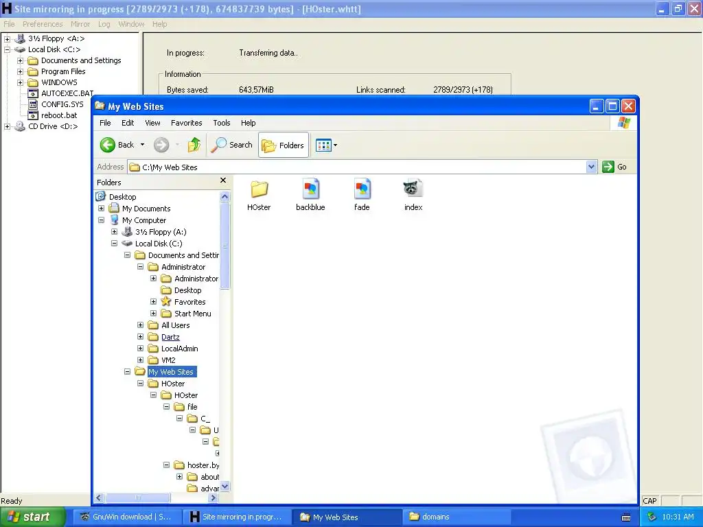Select the 'file' folder in tree

point(192,407)
